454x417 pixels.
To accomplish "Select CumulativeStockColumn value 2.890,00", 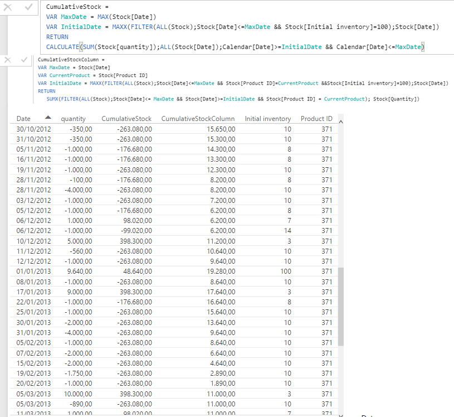I will click(223, 374).
